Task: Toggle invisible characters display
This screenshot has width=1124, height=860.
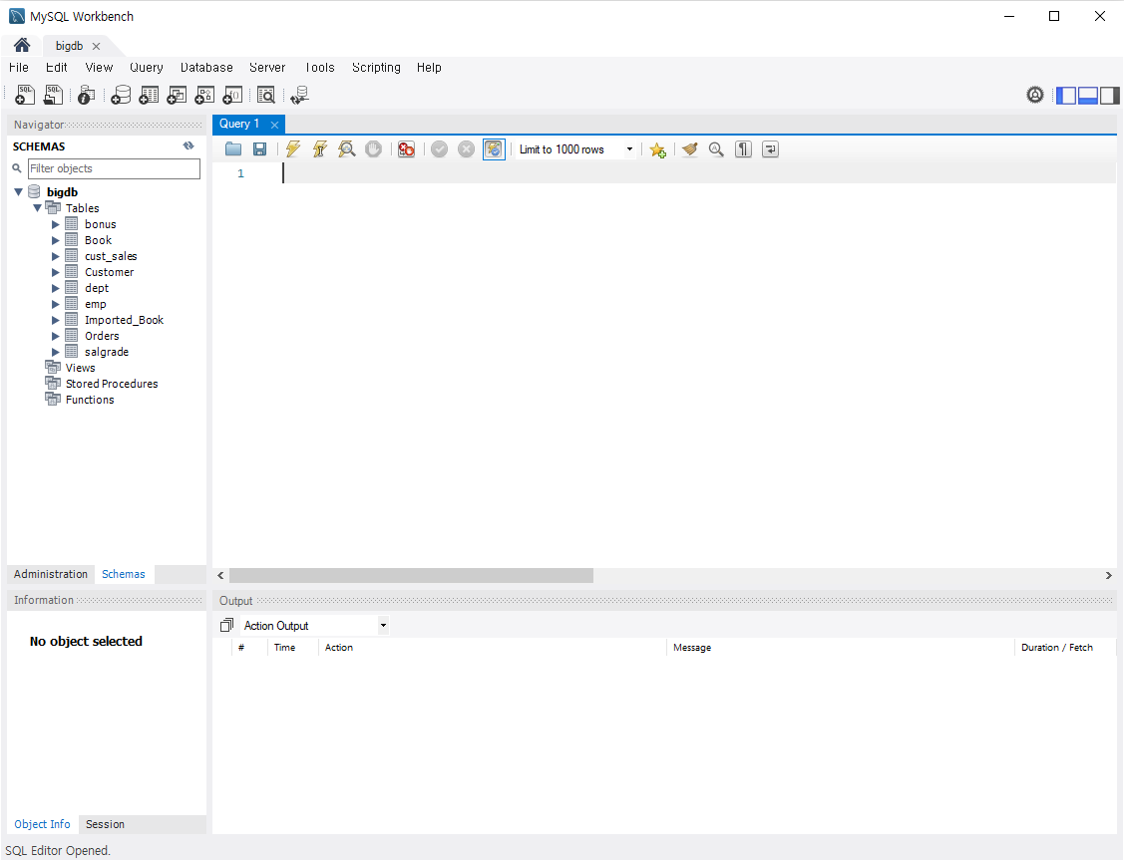Action: point(743,148)
